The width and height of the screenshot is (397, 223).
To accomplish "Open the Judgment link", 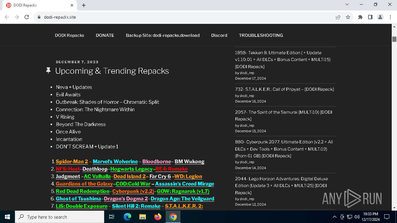I will pyautogui.click(x=68, y=176).
